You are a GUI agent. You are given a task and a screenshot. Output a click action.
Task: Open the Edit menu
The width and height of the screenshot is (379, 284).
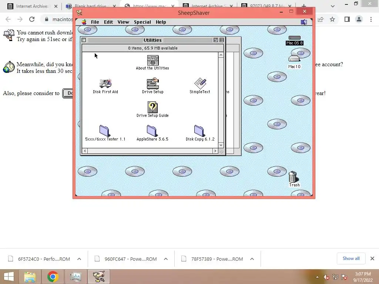click(x=108, y=22)
